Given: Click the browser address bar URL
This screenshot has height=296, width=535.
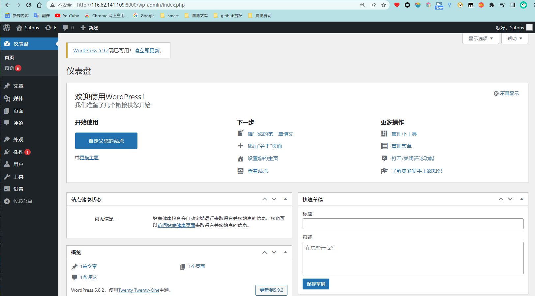Looking at the screenshot, I should tap(131, 5).
